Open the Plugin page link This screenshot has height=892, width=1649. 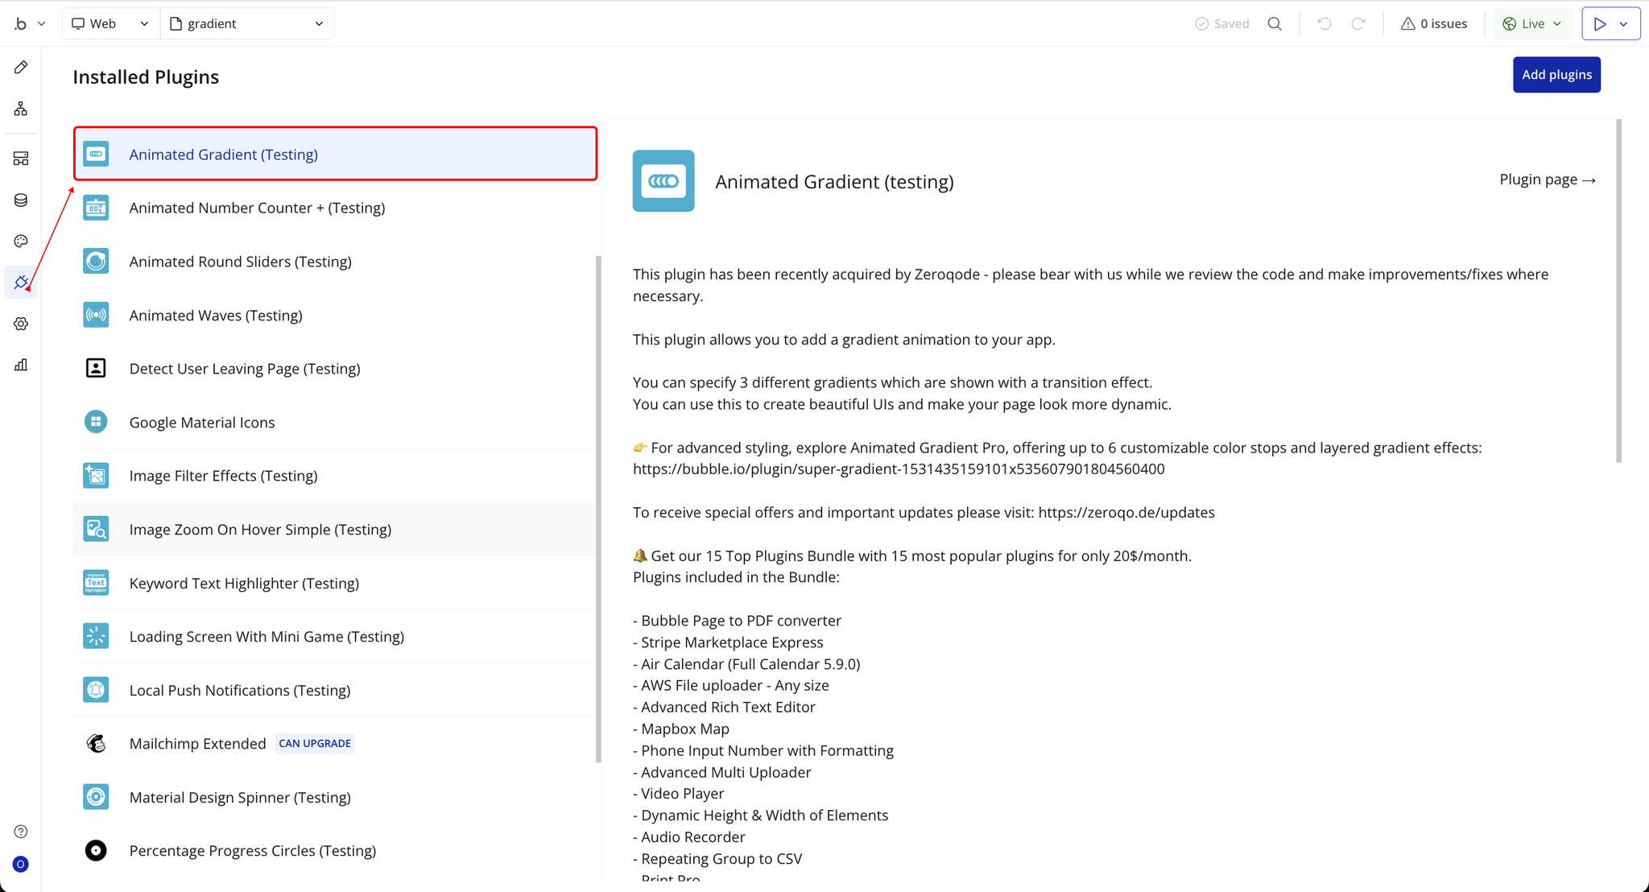pos(1547,180)
